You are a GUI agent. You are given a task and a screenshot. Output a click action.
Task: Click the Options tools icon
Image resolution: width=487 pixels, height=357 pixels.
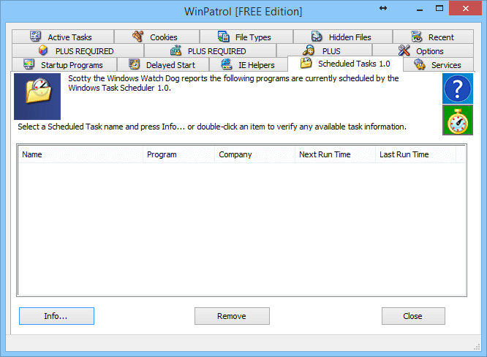point(404,50)
